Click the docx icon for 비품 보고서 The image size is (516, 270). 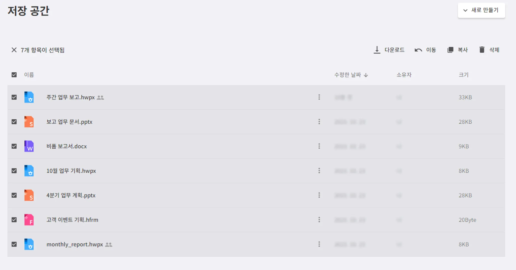pos(29,146)
